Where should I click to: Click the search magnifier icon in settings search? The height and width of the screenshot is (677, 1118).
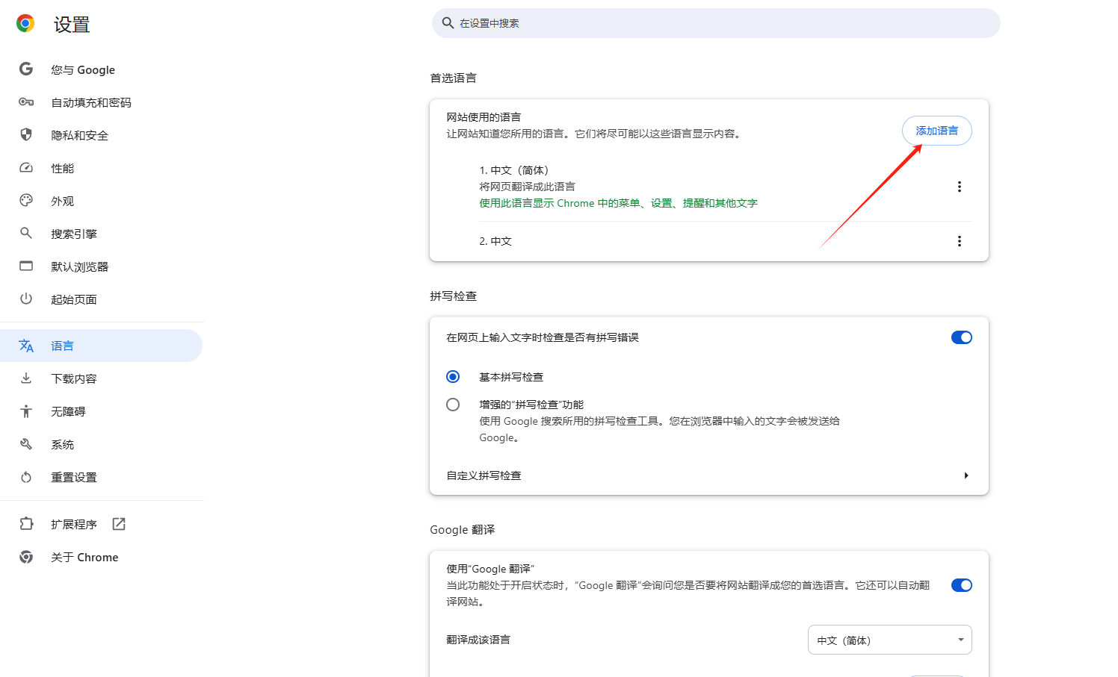click(448, 23)
